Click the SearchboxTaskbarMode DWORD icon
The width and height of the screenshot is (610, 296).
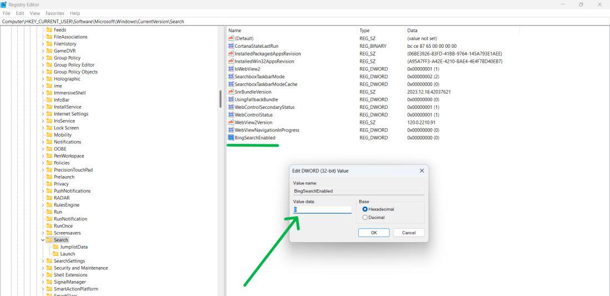(231, 76)
